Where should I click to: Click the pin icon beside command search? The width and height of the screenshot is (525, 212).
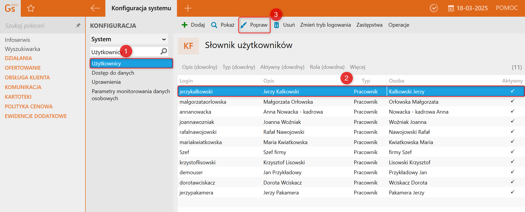click(78, 25)
